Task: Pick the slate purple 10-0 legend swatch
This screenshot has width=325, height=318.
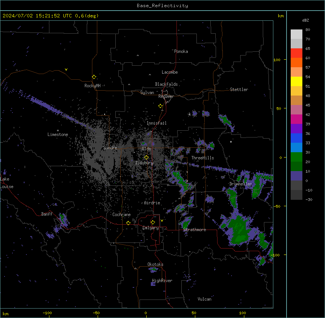Action: coord(296,176)
